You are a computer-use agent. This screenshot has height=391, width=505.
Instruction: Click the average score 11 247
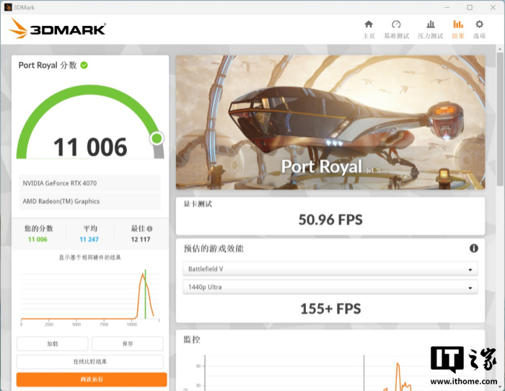(89, 240)
